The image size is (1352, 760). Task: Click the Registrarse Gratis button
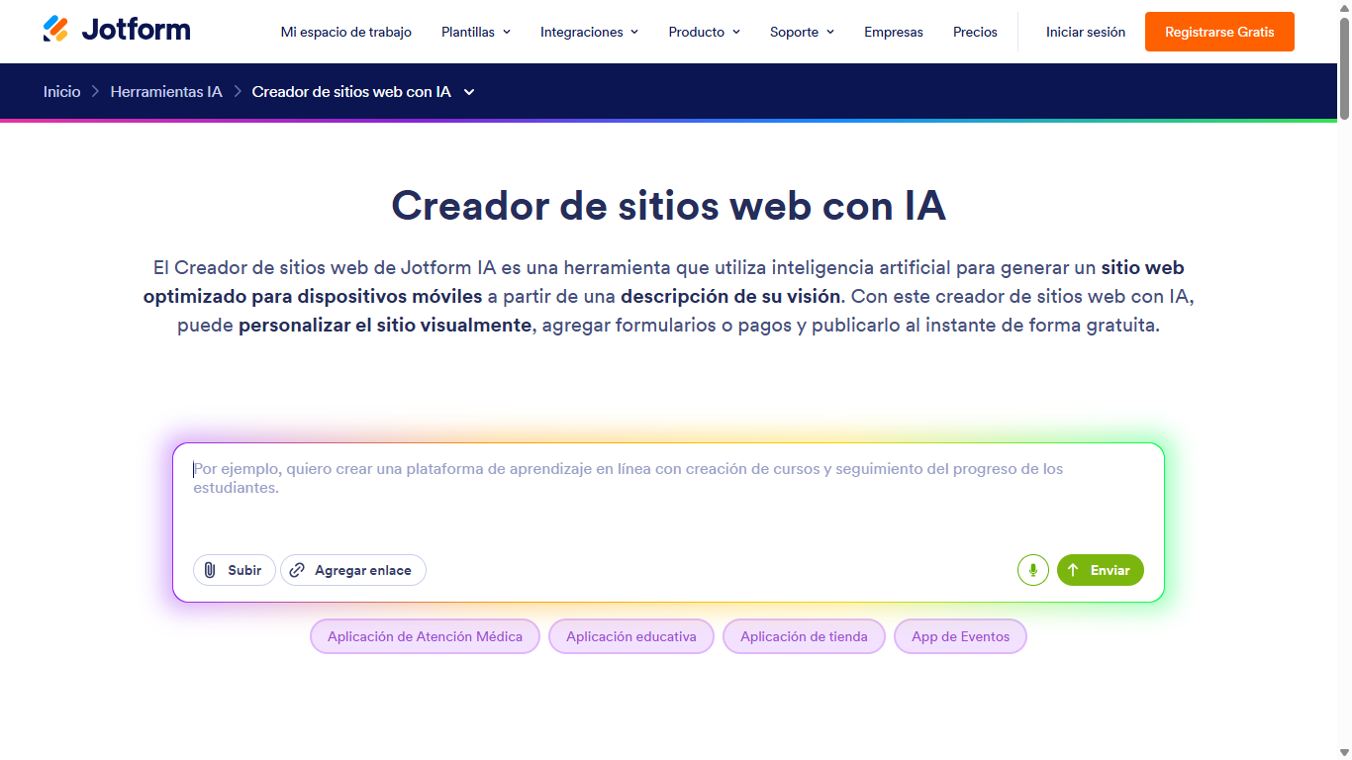[1219, 32]
